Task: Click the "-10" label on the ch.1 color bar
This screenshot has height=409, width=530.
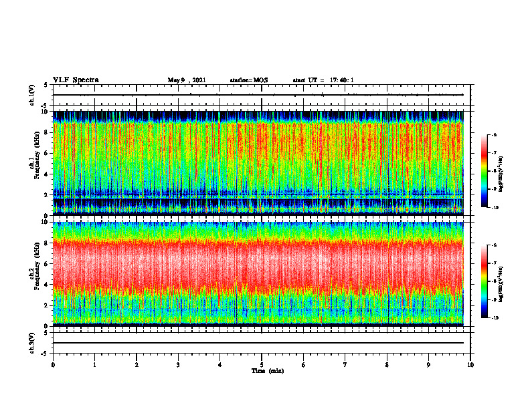Action: (x=495, y=208)
